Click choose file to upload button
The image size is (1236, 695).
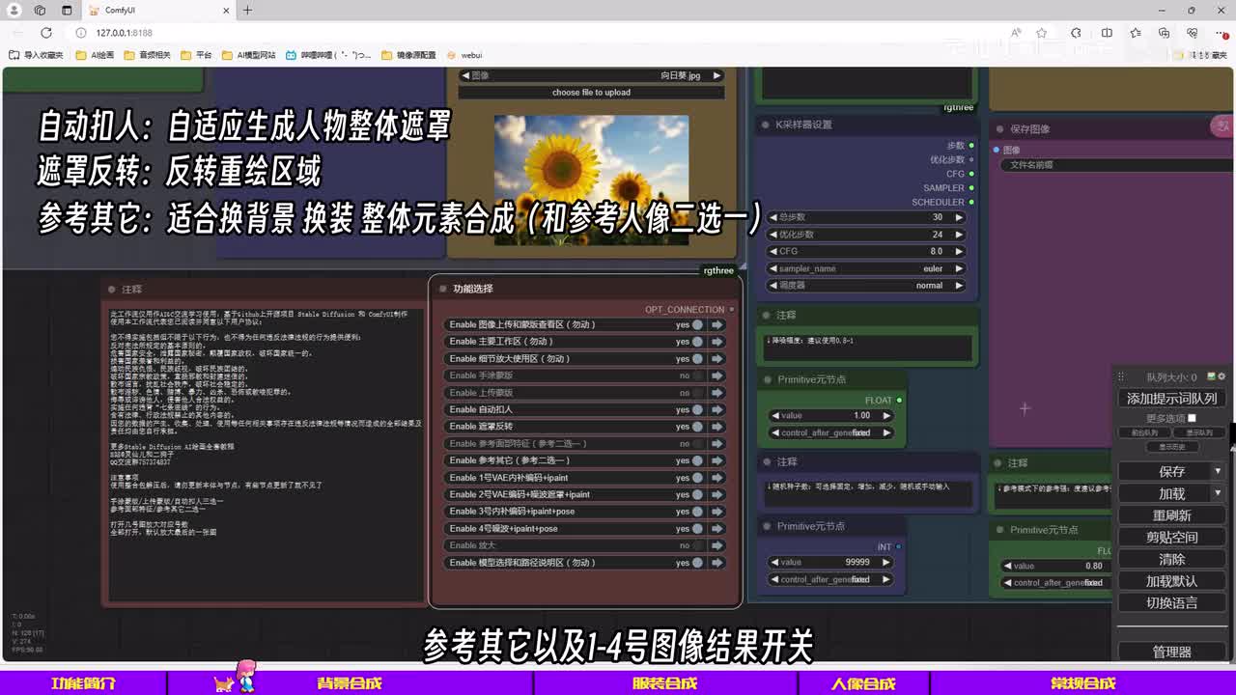pos(591,93)
